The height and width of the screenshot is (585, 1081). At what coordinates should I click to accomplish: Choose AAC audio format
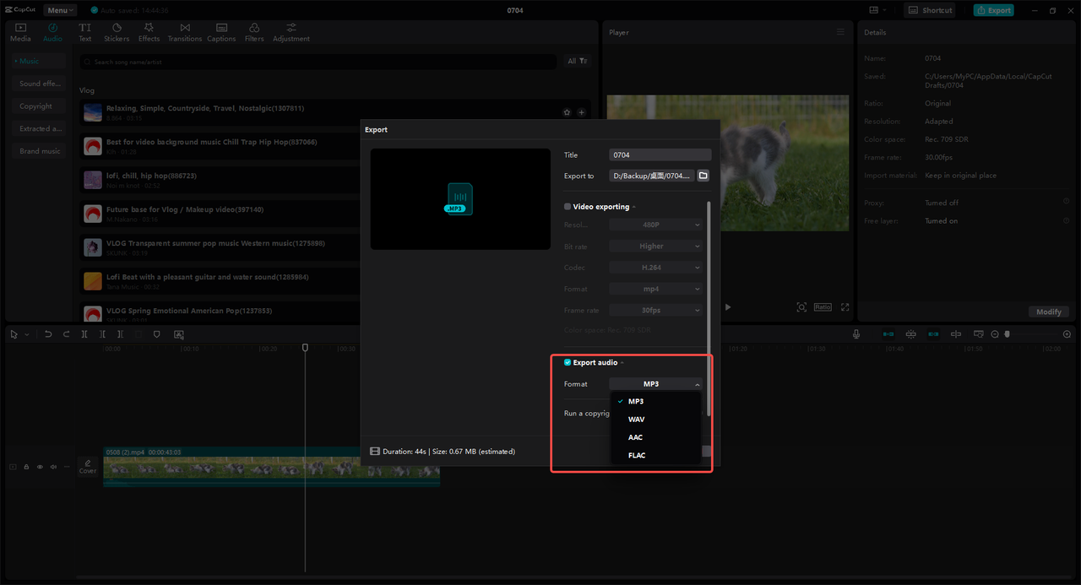click(x=655, y=437)
